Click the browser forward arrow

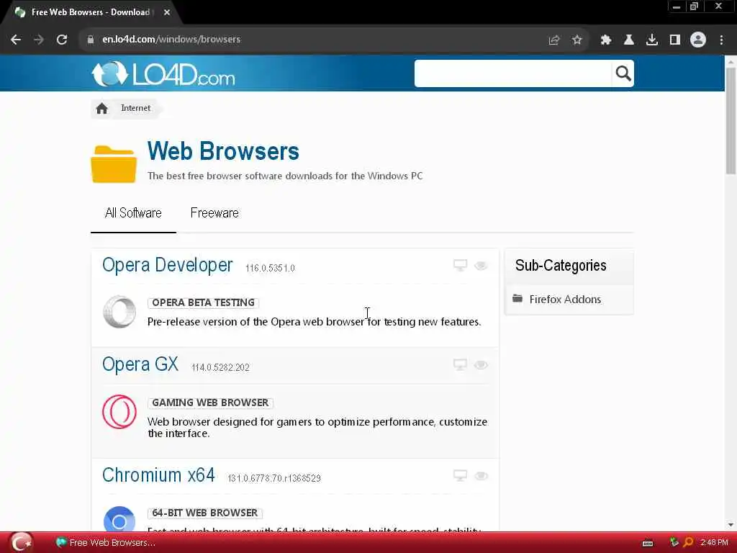pos(39,40)
